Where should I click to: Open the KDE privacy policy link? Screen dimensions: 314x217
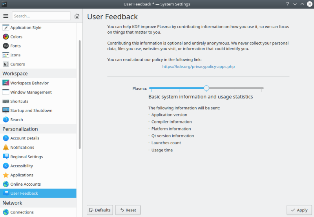[x=198, y=67]
